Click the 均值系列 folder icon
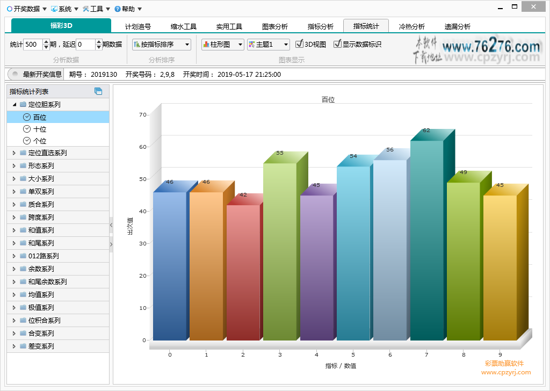Image resolution: width=550 pixels, height=391 pixels. 23,294
